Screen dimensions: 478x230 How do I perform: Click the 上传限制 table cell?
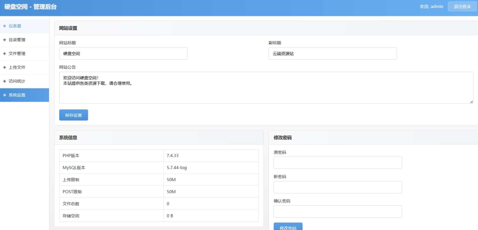pyautogui.click(x=111, y=180)
